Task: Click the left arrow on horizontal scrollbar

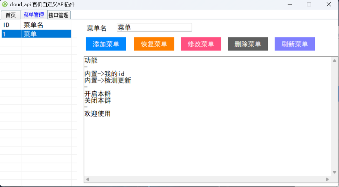Action: coord(87,179)
